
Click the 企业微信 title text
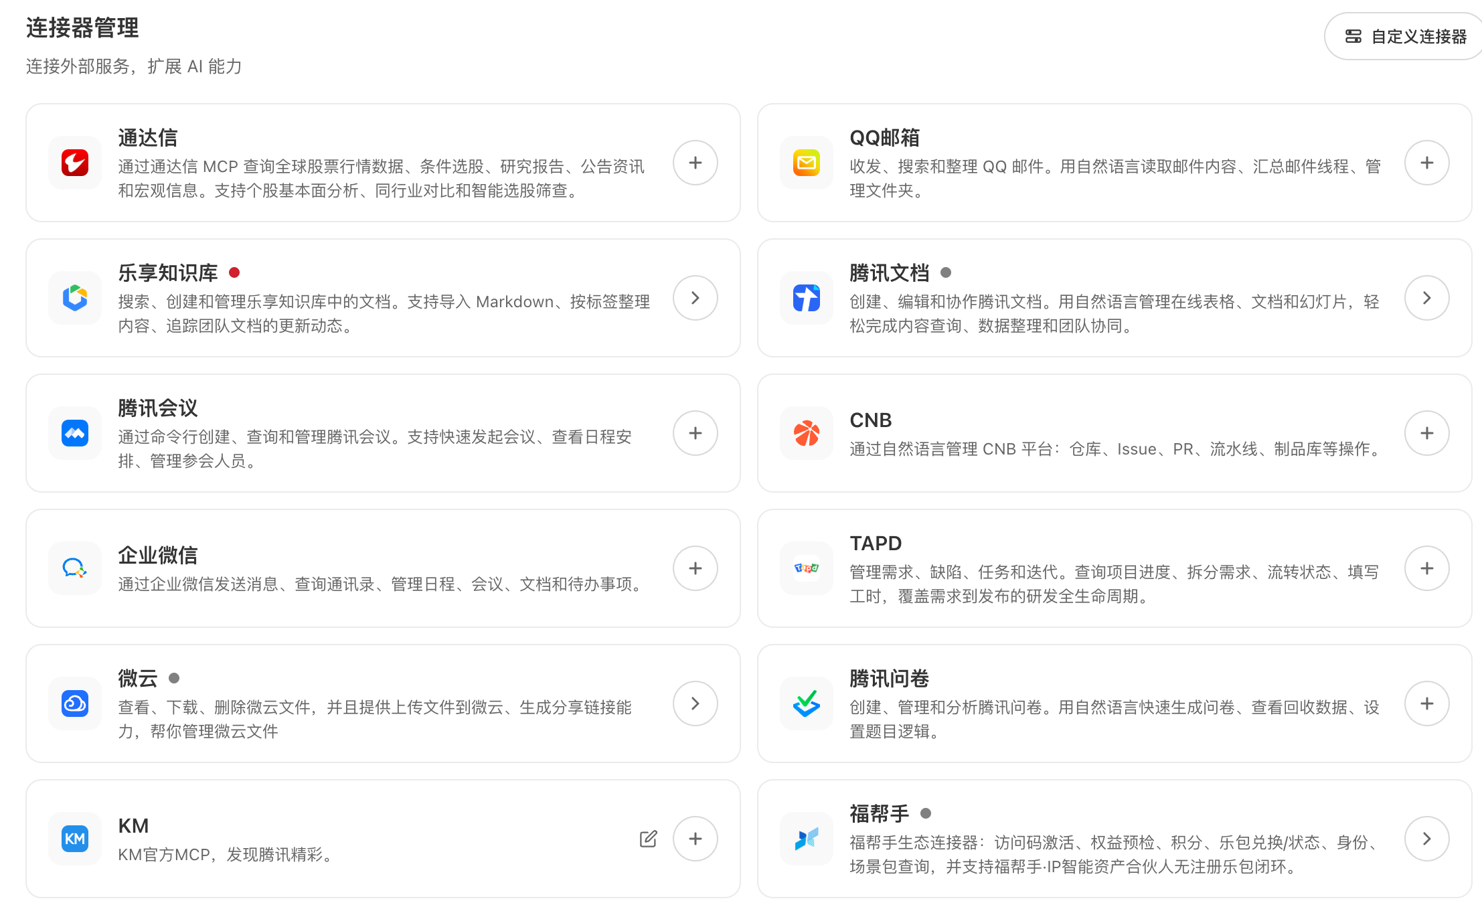click(x=158, y=556)
